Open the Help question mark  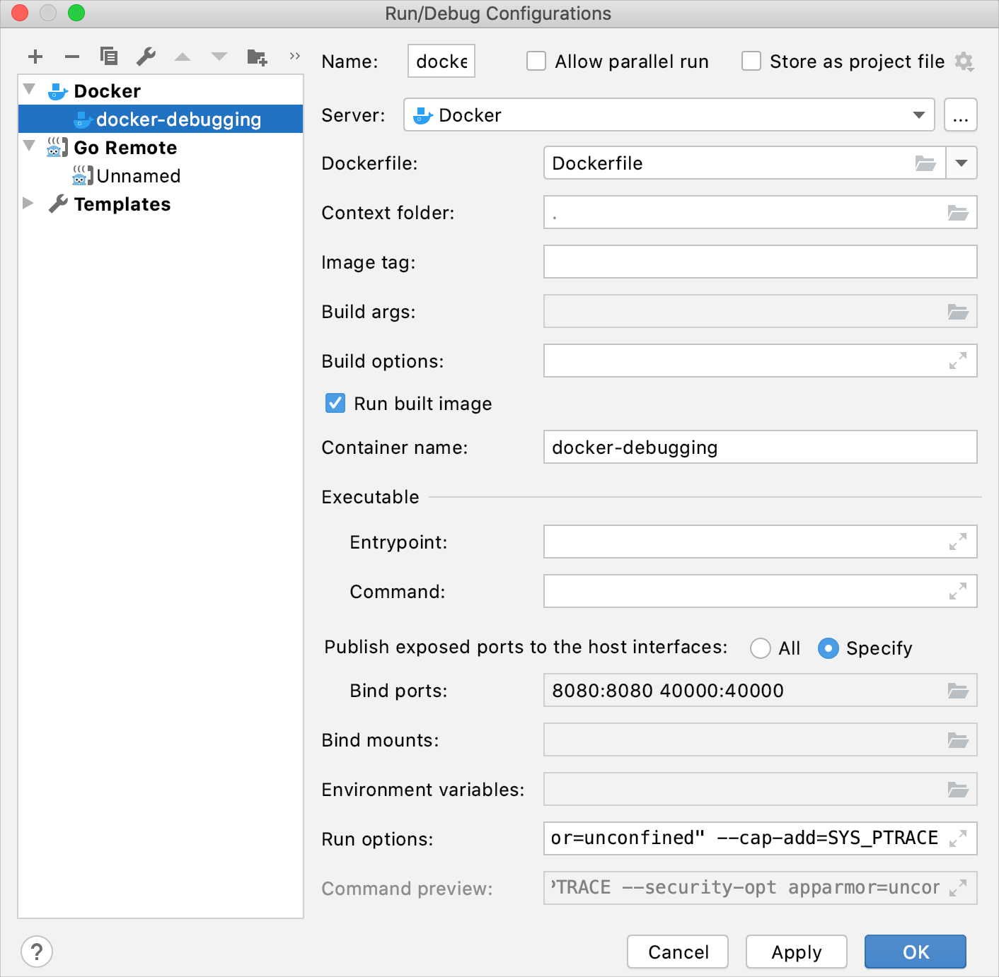click(37, 952)
